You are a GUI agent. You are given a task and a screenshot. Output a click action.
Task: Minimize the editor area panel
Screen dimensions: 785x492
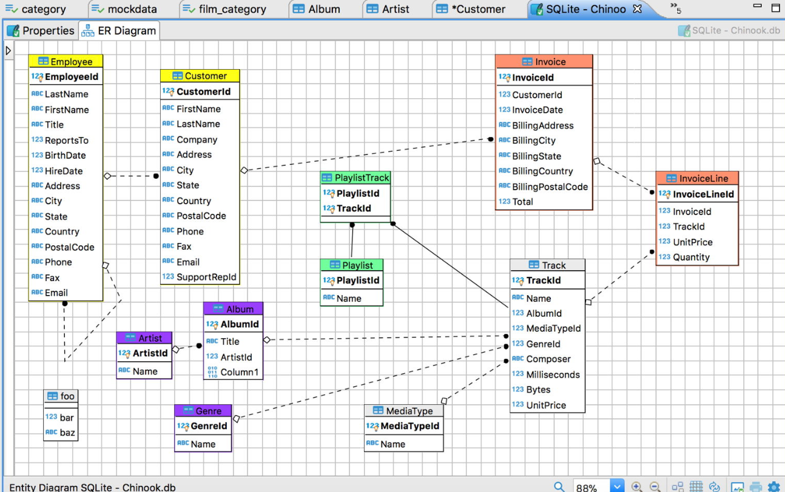point(757,6)
